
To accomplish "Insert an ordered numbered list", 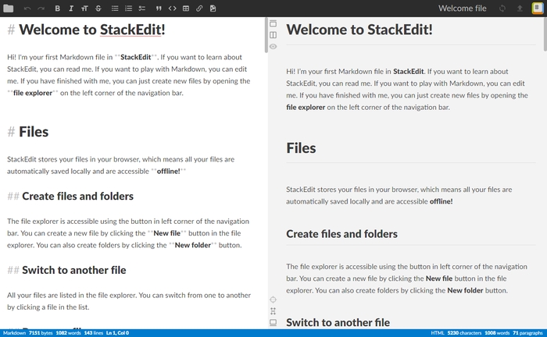I will click(128, 9).
